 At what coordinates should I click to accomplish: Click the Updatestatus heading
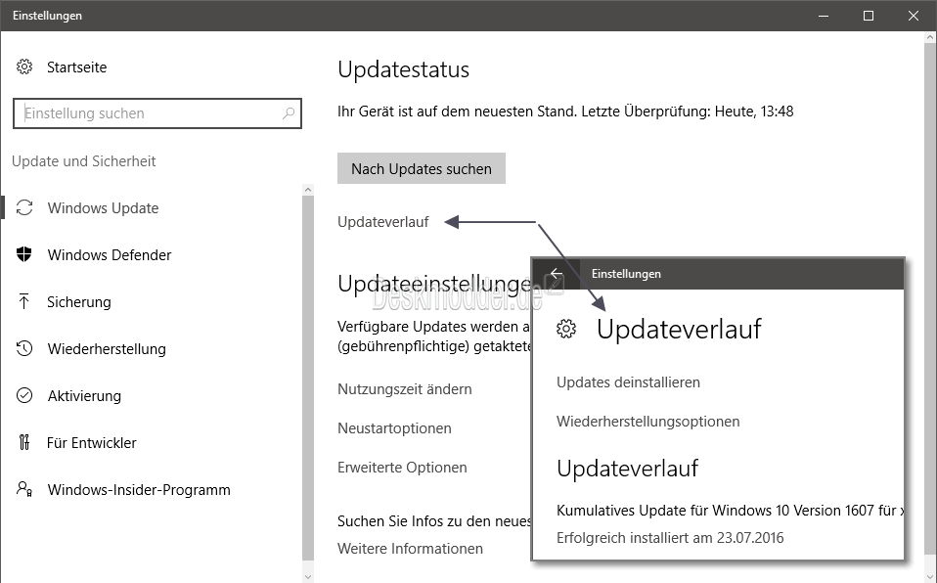click(403, 69)
